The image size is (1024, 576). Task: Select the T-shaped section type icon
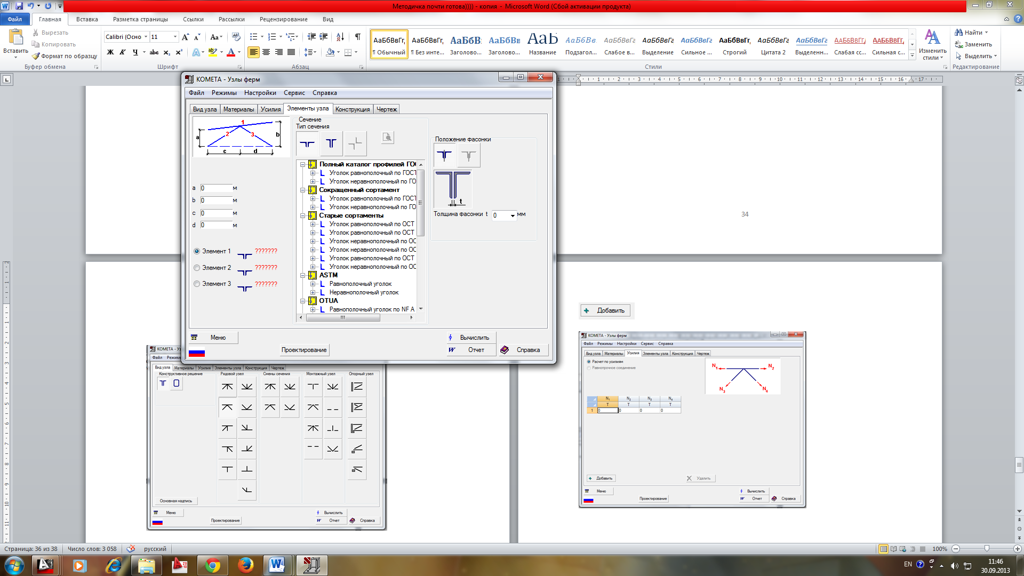pyautogui.click(x=331, y=143)
